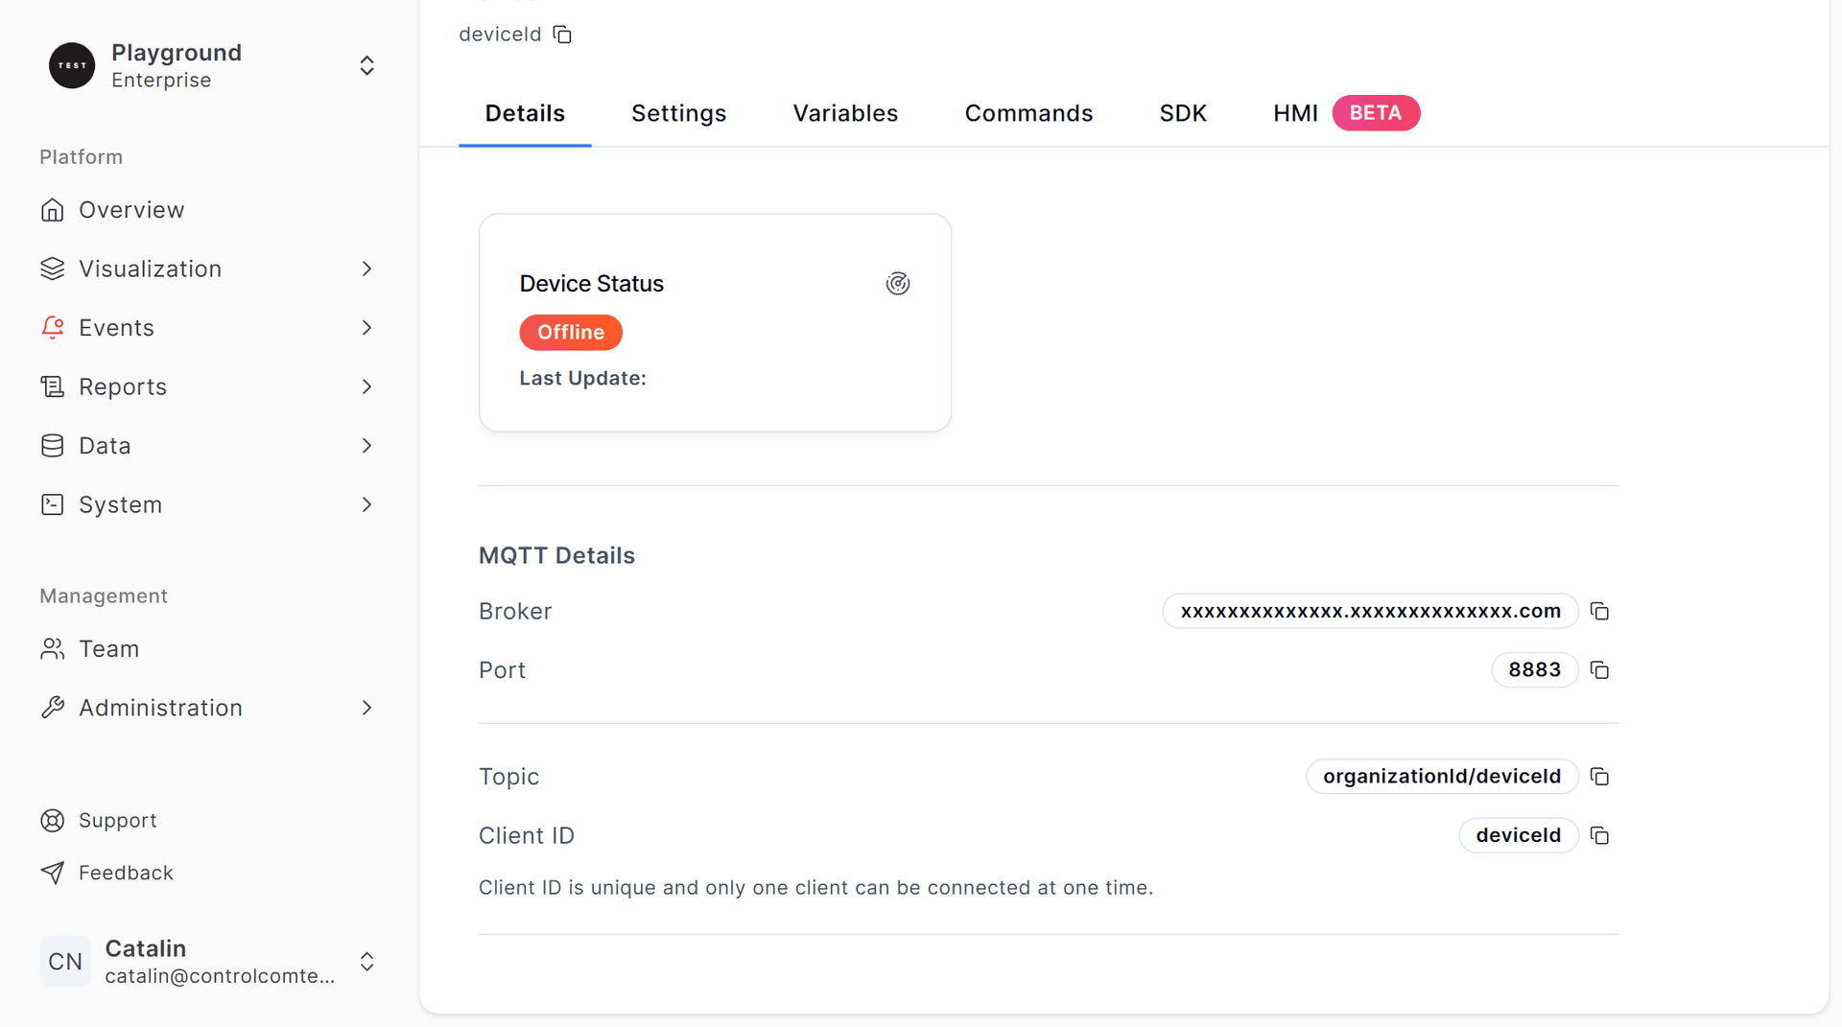Switch to the Variables tab

click(845, 112)
